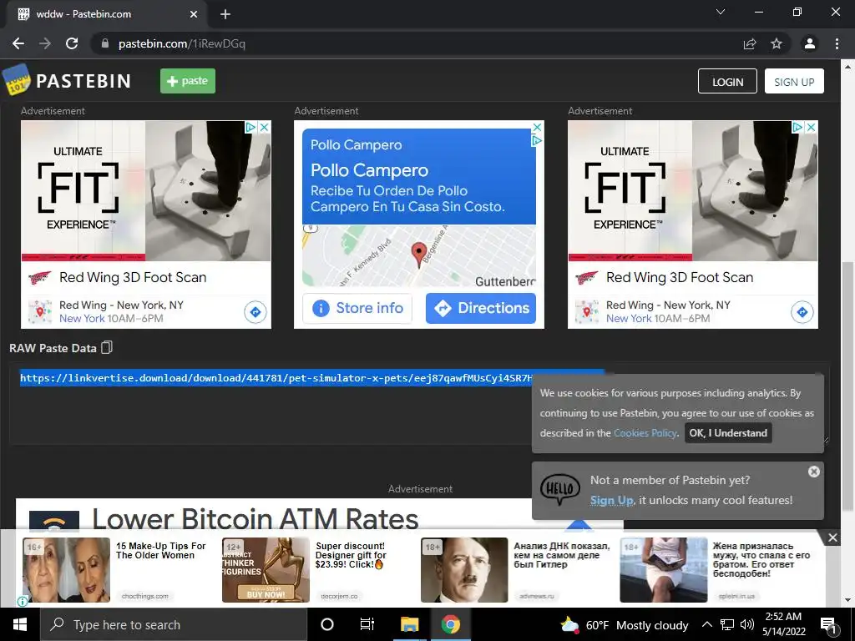The image size is (855, 641).
Task: Click the green plus paste button
Action: click(x=188, y=81)
